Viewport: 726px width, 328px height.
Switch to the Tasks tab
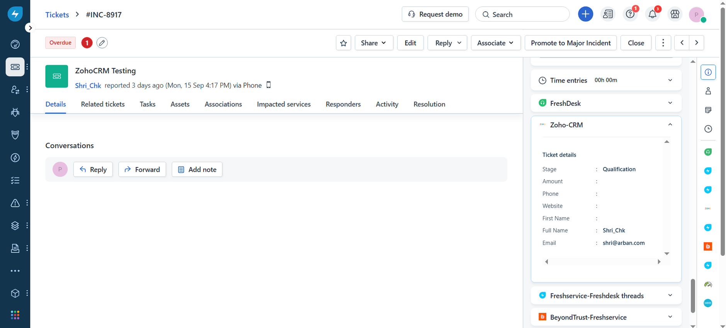148,104
